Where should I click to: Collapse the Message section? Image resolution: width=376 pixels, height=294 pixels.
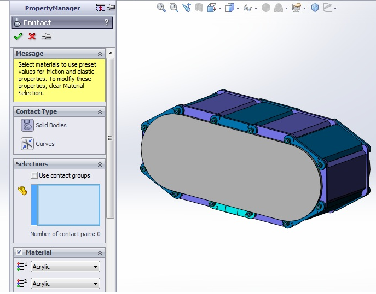tap(100, 54)
